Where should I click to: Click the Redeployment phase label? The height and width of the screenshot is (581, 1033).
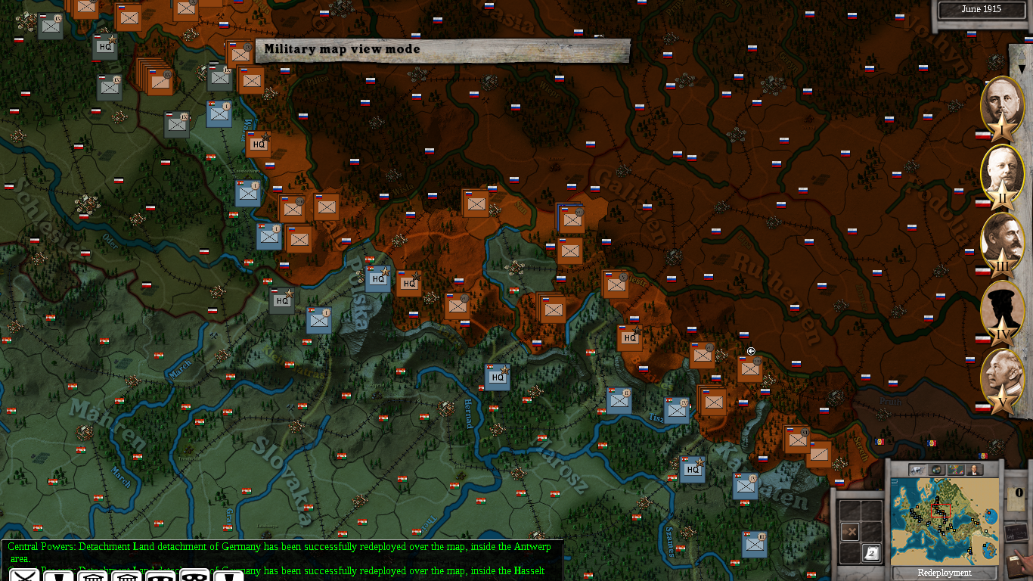945,573
